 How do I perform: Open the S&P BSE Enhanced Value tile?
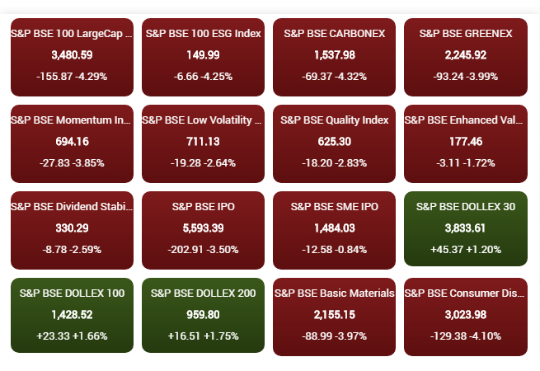pos(465,143)
